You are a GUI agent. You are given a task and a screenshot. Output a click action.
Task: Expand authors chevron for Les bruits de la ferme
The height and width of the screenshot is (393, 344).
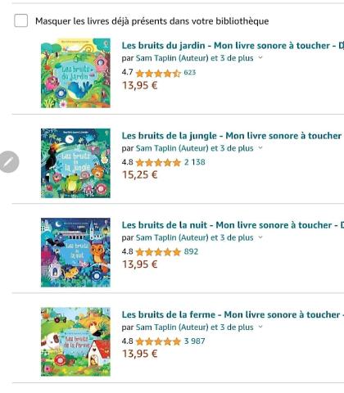click(x=260, y=327)
